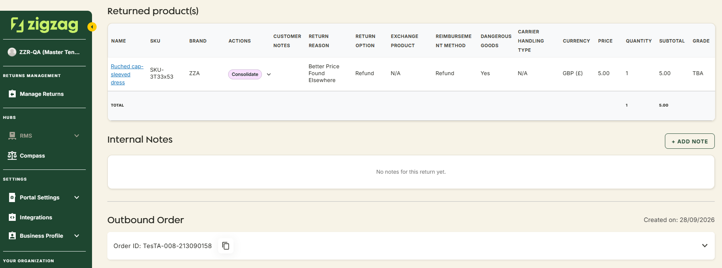Expand the Portal Settings chevron
Image resolution: width=722 pixels, height=268 pixels.
coord(77,197)
